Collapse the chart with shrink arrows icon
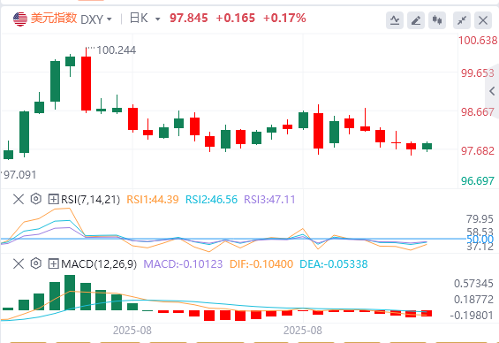Screen dimensions: 499x343 [462, 20]
